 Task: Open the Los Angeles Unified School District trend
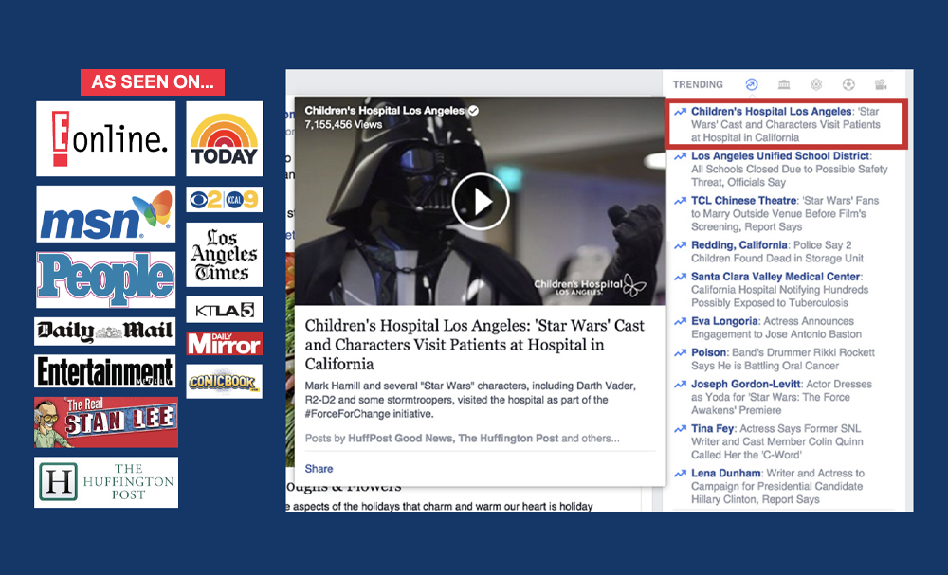coord(780,156)
